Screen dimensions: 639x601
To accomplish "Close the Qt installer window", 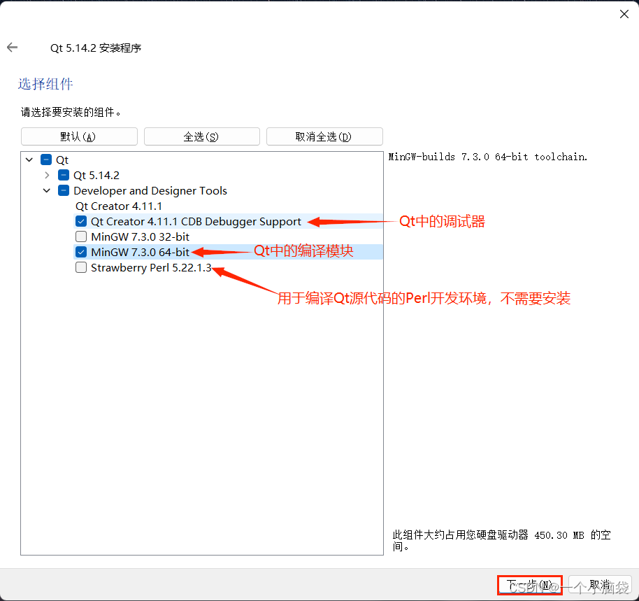I will point(624,14).
